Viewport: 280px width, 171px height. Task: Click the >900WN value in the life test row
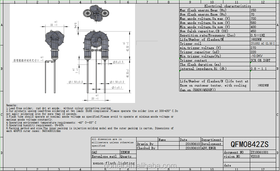pyautogui.click(x=263, y=85)
